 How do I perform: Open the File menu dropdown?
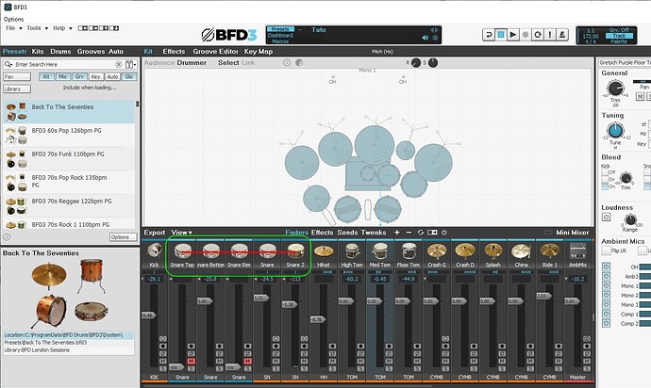pos(14,28)
